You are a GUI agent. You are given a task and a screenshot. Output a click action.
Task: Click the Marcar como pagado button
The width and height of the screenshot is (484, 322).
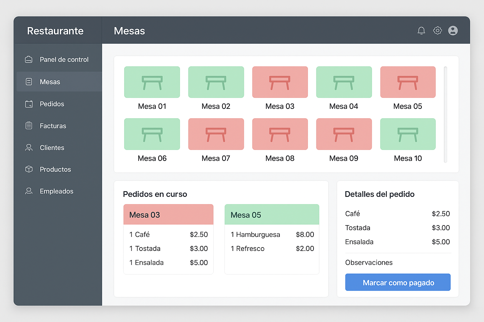coord(398,282)
